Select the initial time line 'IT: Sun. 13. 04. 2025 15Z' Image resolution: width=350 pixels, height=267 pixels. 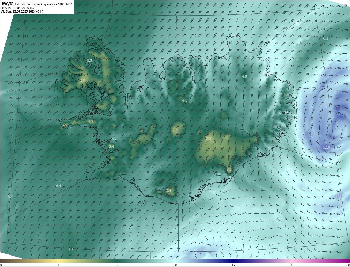tap(18, 8)
